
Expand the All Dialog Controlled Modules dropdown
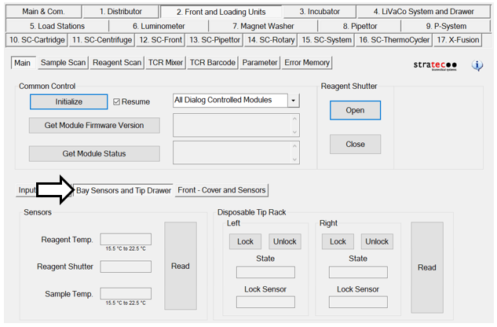tap(294, 101)
